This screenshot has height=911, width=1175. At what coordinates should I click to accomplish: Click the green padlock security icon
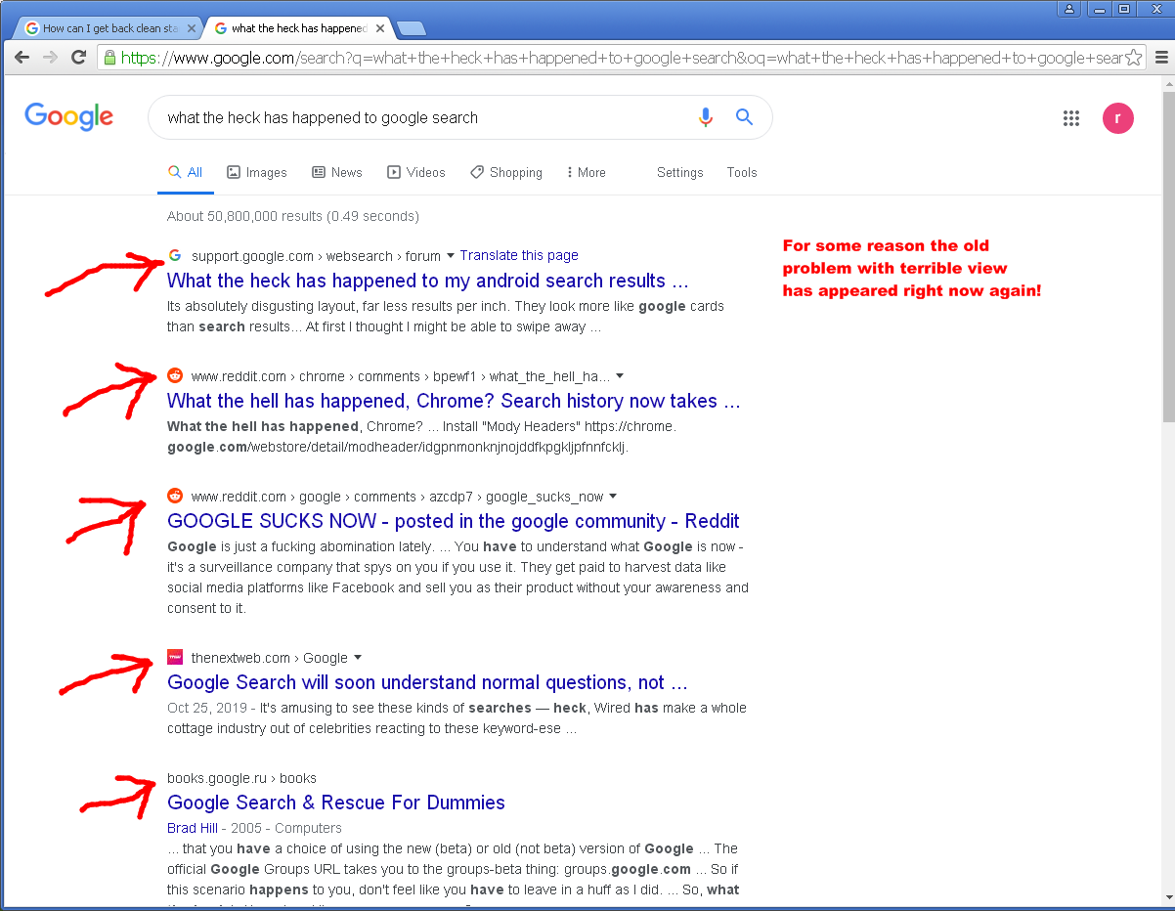tap(109, 58)
